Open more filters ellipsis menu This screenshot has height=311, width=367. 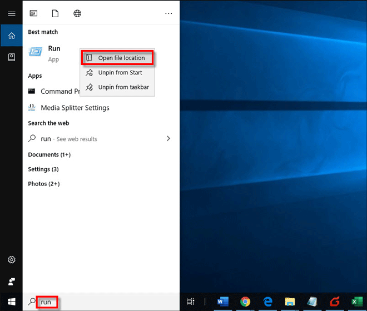pos(168,13)
